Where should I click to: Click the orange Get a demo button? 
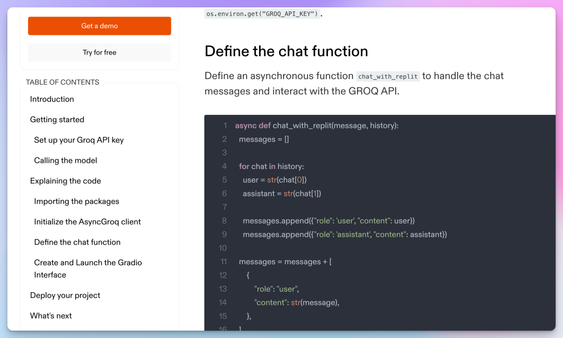coord(100,26)
